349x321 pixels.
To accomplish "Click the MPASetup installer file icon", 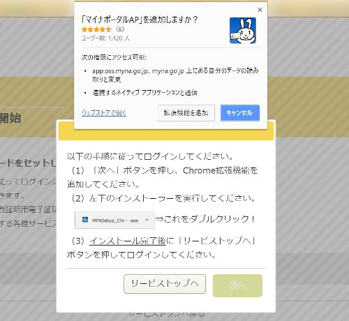I will tap(85, 220).
